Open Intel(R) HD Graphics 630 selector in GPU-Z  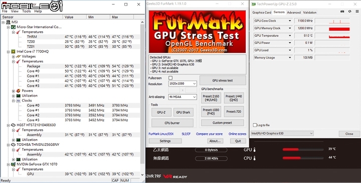point(282,133)
